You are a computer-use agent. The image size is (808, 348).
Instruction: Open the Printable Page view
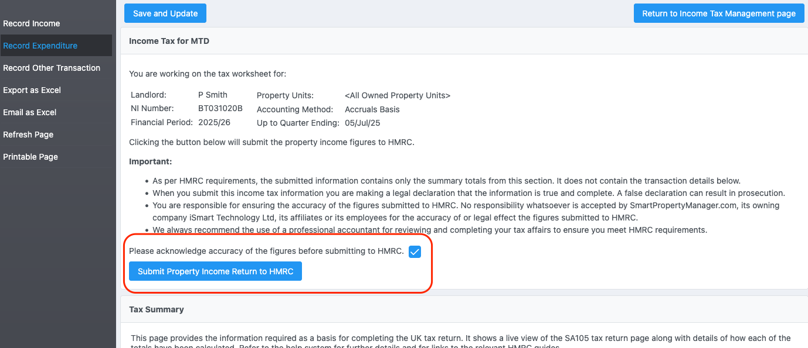(30, 157)
